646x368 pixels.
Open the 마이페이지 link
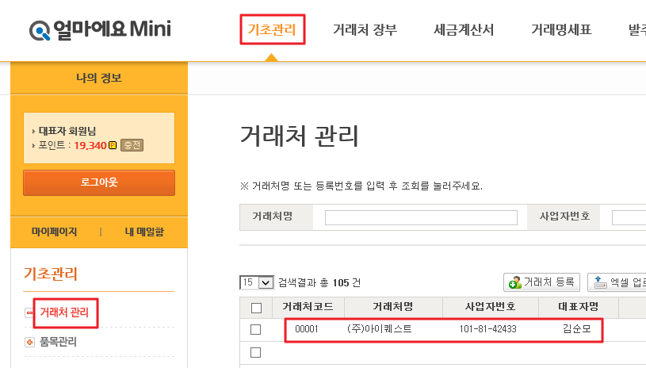pos(54,232)
